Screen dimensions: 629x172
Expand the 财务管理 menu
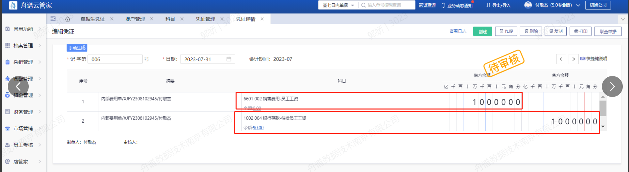[40, 112]
